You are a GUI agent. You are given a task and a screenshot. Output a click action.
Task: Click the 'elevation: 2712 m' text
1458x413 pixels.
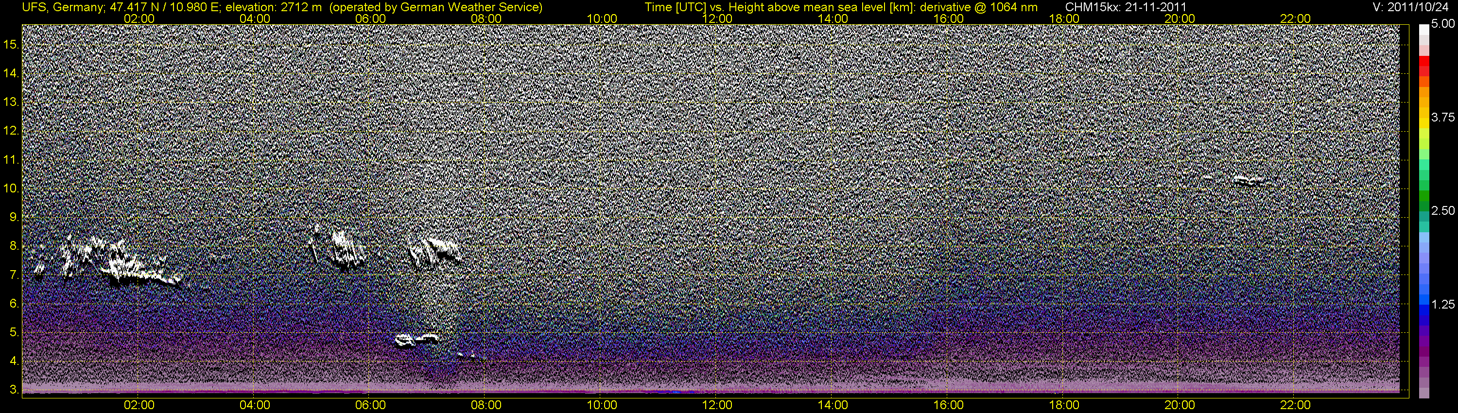pyautogui.click(x=274, y=7)
